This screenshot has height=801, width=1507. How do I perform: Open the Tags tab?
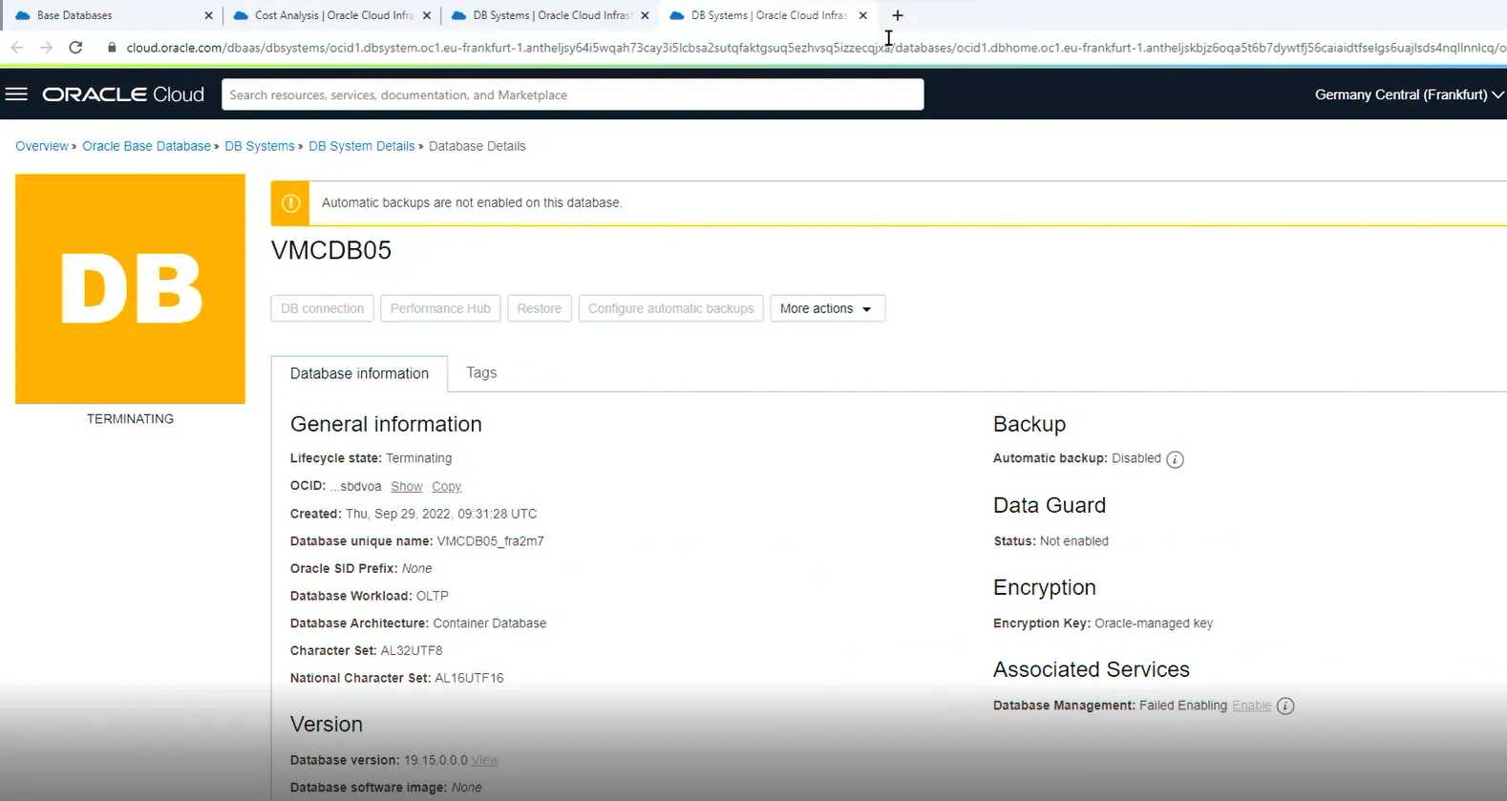(481, 372)
